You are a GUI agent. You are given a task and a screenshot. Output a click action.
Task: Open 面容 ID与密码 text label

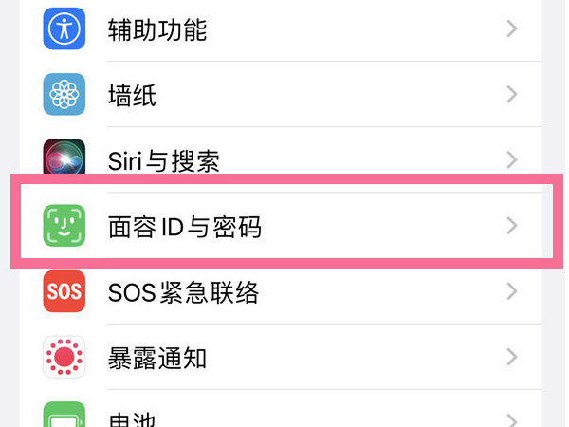pos(184,227)
